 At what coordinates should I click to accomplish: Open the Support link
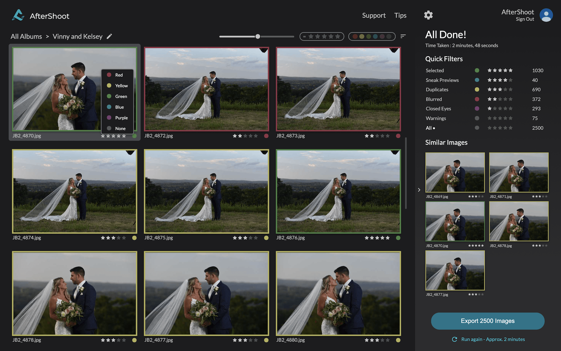[x=374, y=15]
